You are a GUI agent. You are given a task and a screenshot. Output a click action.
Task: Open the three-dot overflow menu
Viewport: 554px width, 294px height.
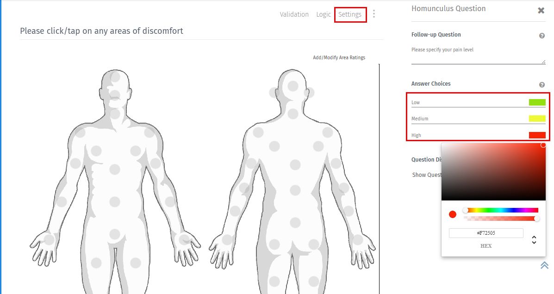point(373,14)
